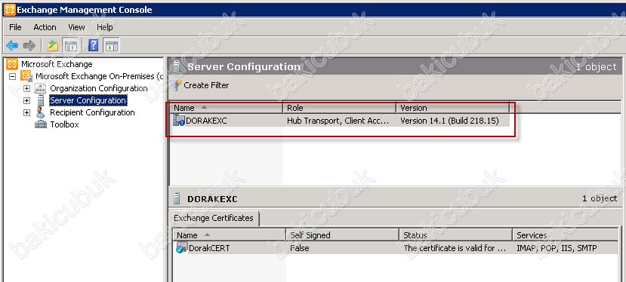Viewport: 626px width, 282px height.
Task: Click the Exchange On-Premises node icon
Action: (26, 76)
